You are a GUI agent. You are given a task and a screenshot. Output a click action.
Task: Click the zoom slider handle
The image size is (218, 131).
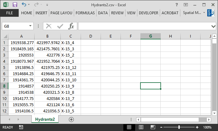[x=179, y=127]
